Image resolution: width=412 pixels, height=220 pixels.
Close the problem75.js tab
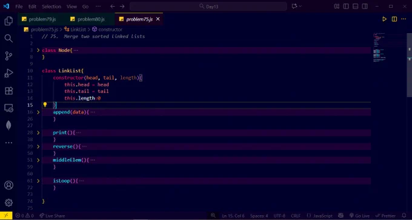point(158,19)
